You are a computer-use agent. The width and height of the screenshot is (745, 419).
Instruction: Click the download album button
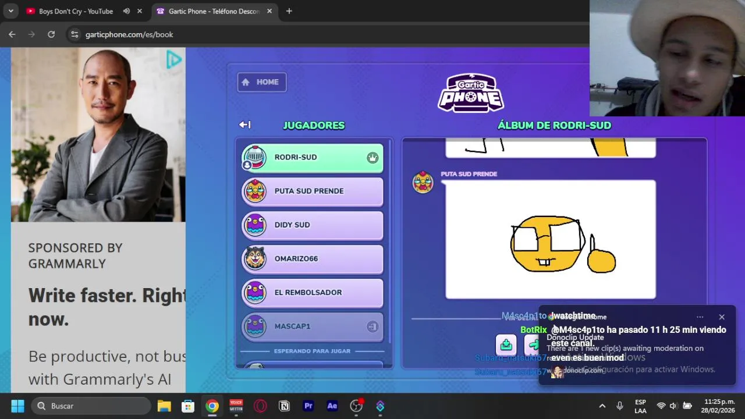506,345
